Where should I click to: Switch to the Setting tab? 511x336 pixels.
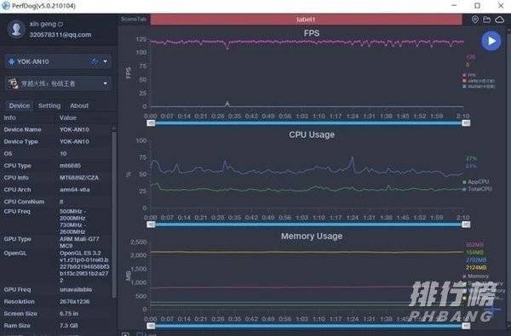coord(49,105)
